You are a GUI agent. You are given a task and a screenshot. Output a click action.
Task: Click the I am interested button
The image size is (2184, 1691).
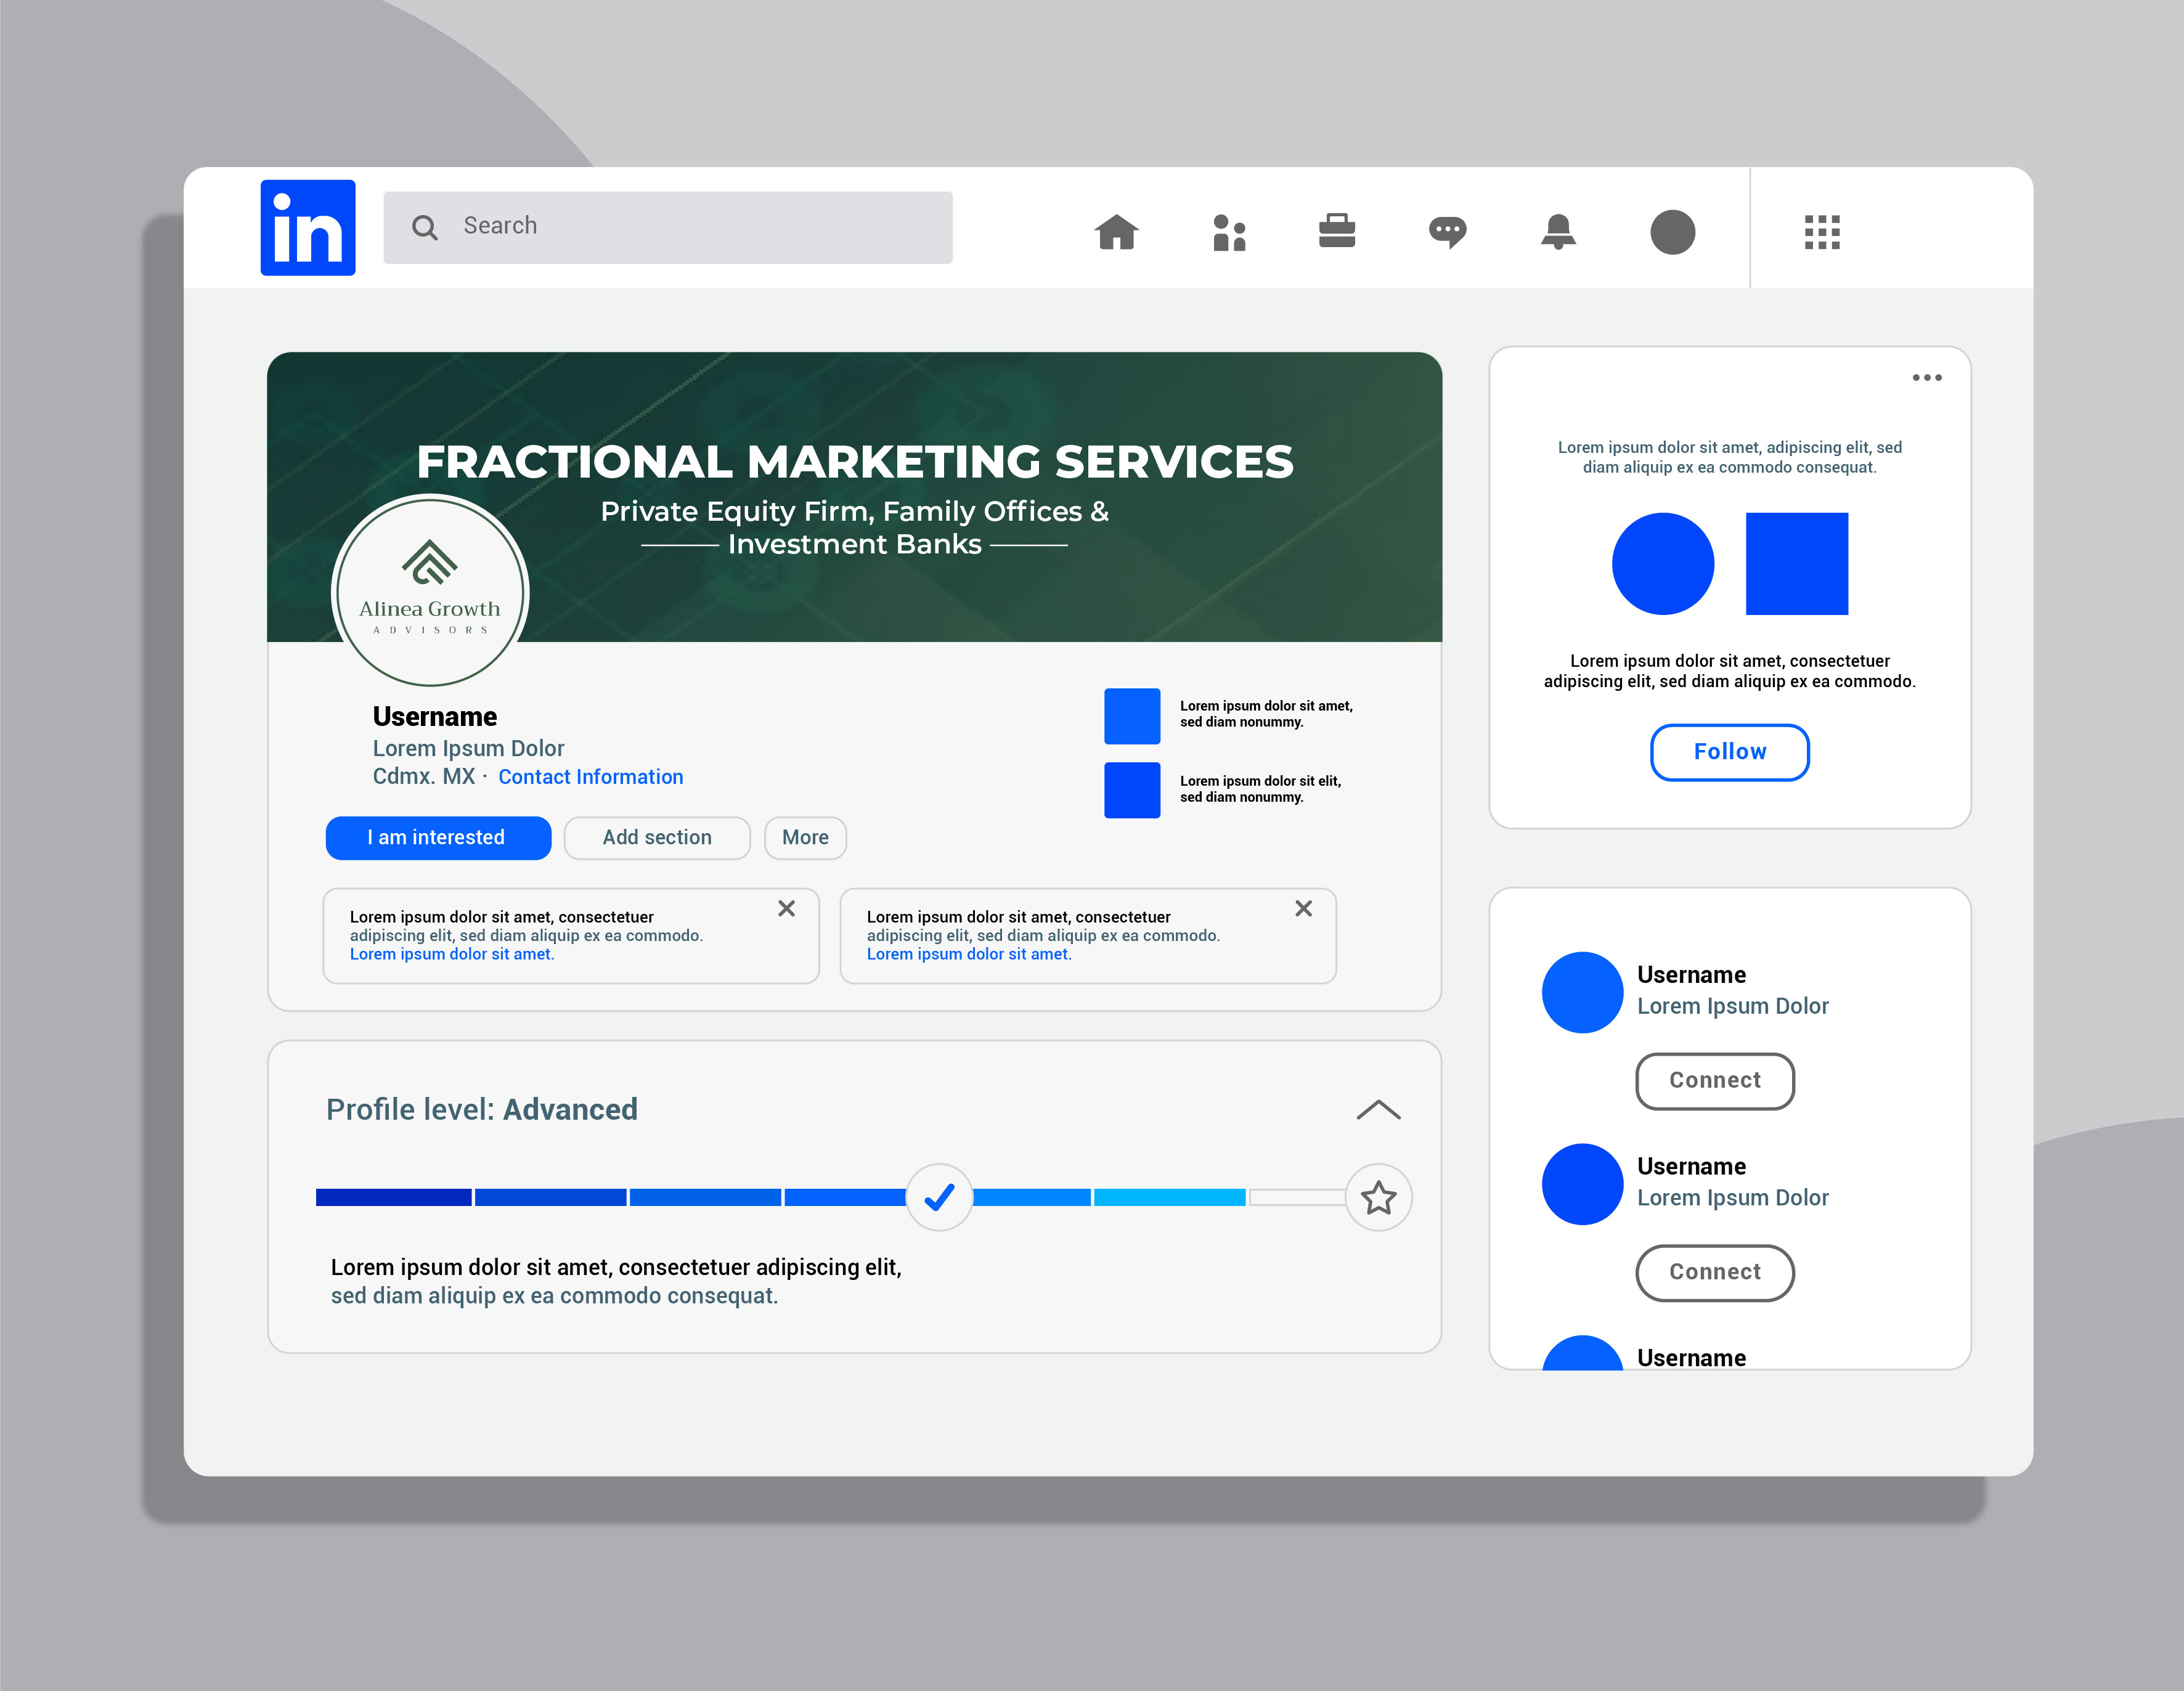[x=438, y=838]
